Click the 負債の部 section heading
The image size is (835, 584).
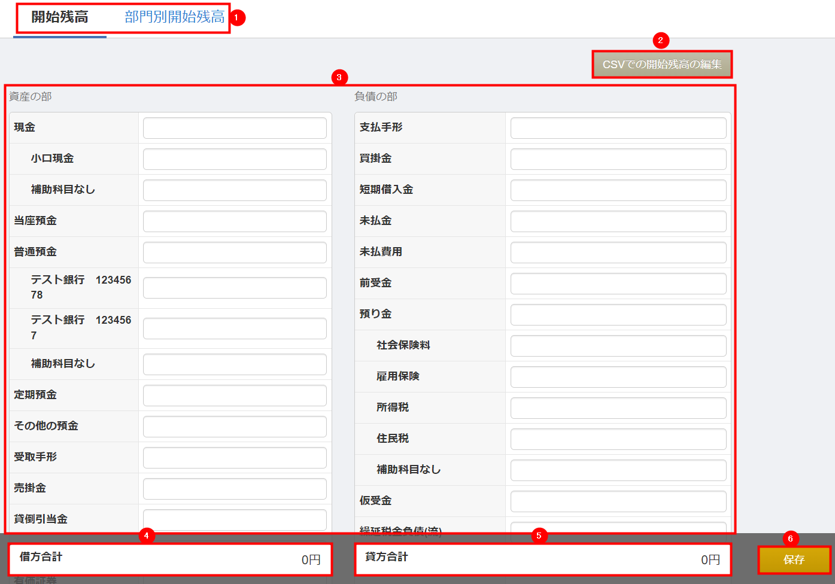pyautogui.click(x=376, y=96)
